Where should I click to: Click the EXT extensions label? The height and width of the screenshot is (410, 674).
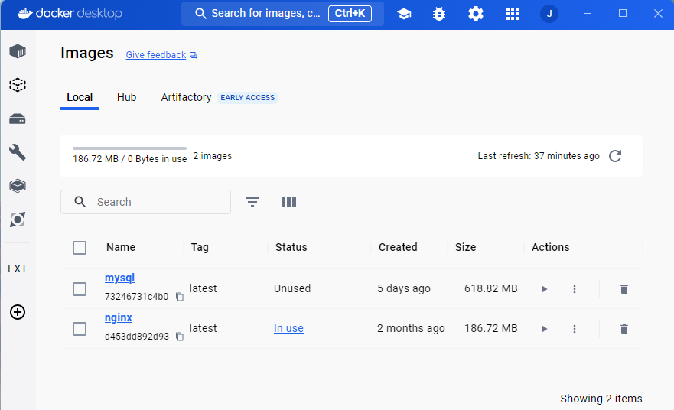18,268
